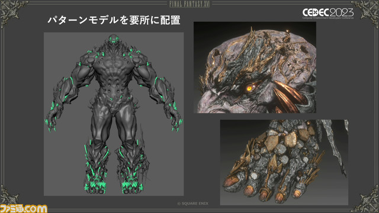Screen dimensions: 379x213
Task: Click the grey full-body creature model image
Action: pyautogui.click(x=114, y=114)
